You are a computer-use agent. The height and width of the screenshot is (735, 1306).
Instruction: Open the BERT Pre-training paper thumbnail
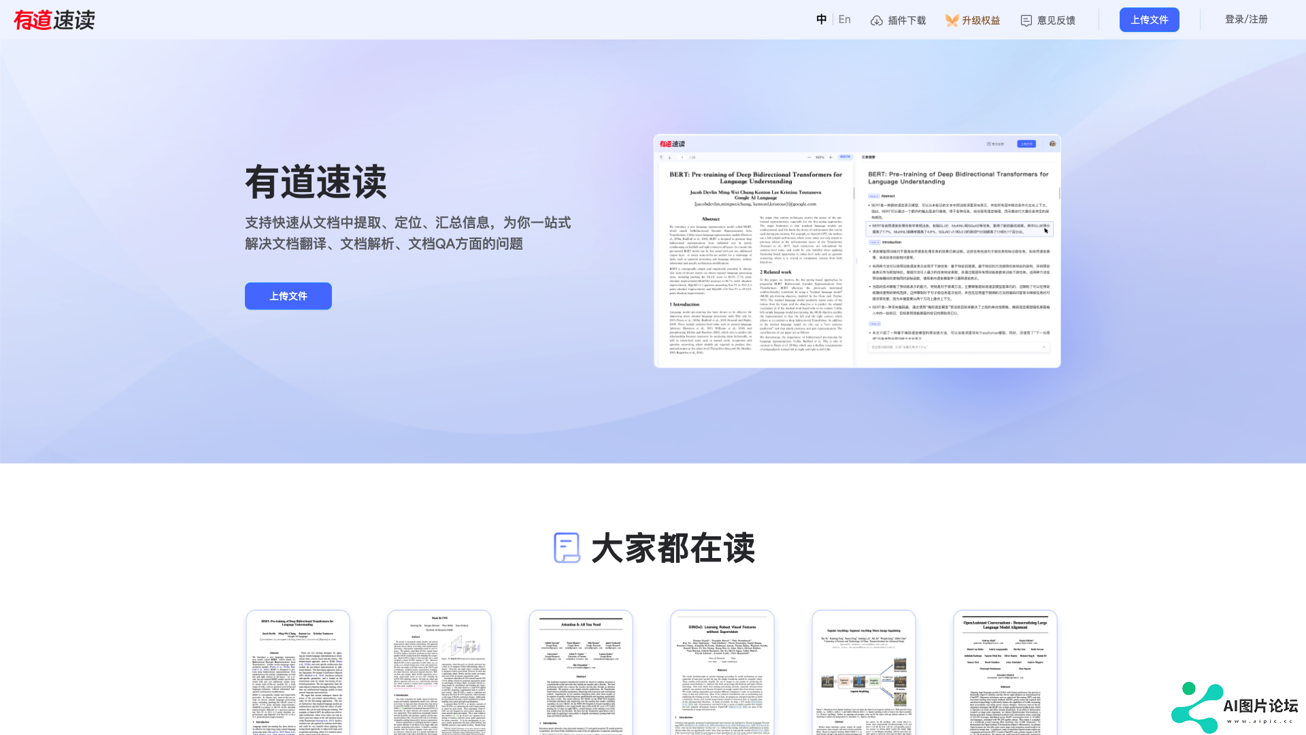click(x=298, y=672)
